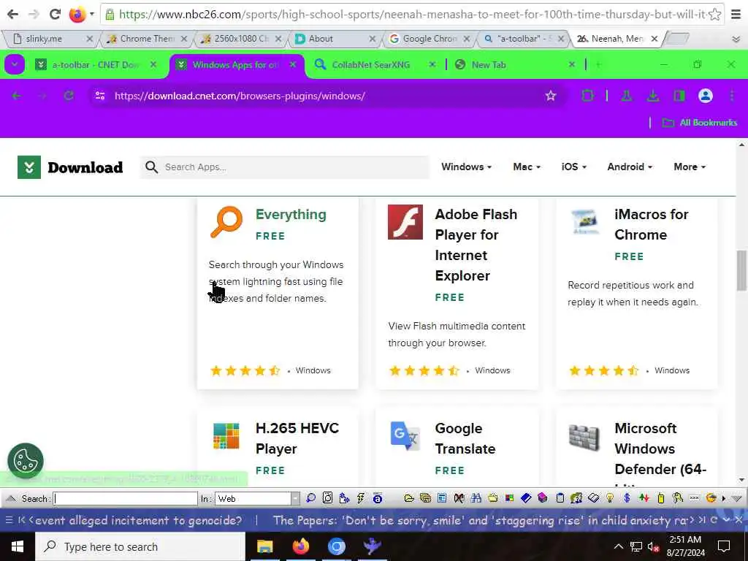Click the a-toolbar binoculars icon

click(476, 498)
